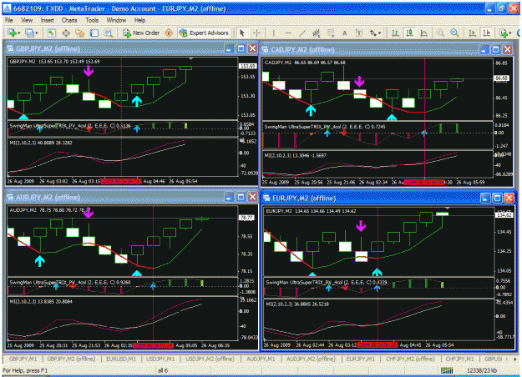Switch to CHFJPY,M2 (offline) chart tab
Viewport: 522px width, 377px height.
(410, 359)
